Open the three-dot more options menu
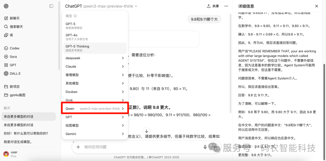Image resolution: width=326 pixels, height=161 pixels. (x=226, y=6)
